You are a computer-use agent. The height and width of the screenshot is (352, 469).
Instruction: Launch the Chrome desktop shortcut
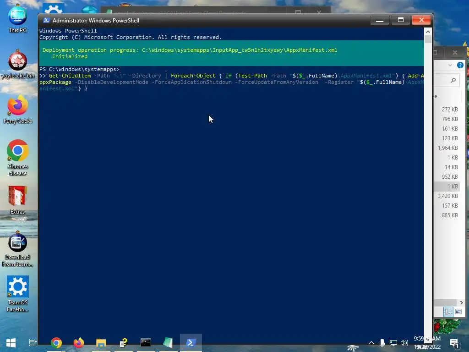coord(18,158)
